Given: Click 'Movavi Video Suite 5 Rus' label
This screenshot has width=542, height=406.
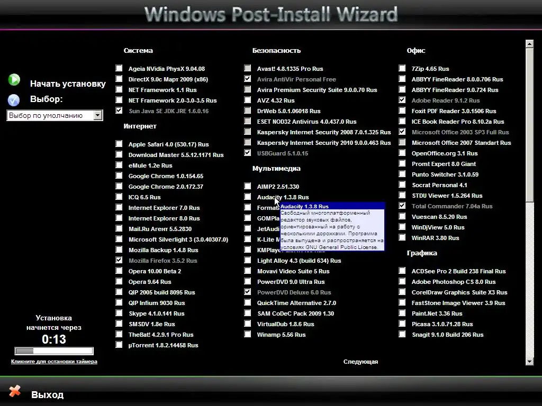Looking at the screenshot, I should pyautogui.click(x=293, y=271).
